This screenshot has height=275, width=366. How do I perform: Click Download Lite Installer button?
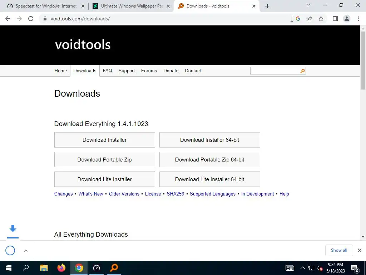(105, 179)
